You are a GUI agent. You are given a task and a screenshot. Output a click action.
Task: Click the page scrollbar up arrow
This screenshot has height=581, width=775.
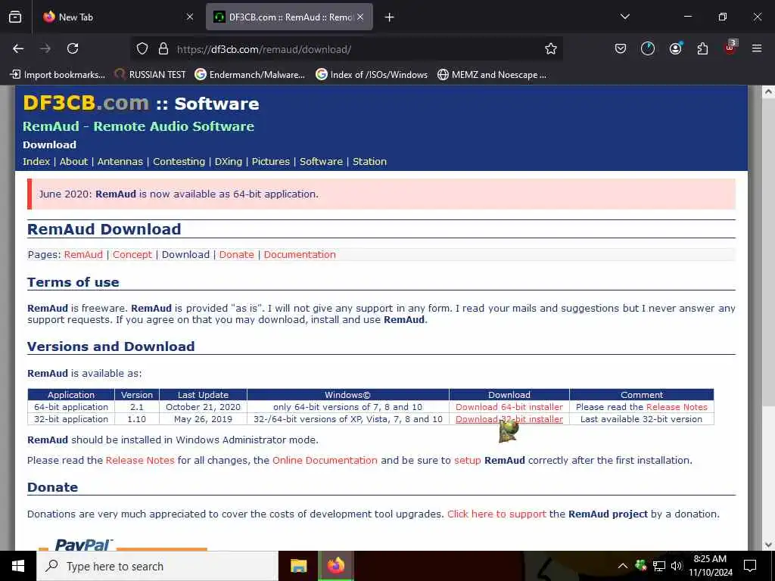click(768, 92)
